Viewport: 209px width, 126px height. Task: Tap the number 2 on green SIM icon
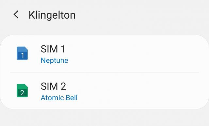[22, 93]
